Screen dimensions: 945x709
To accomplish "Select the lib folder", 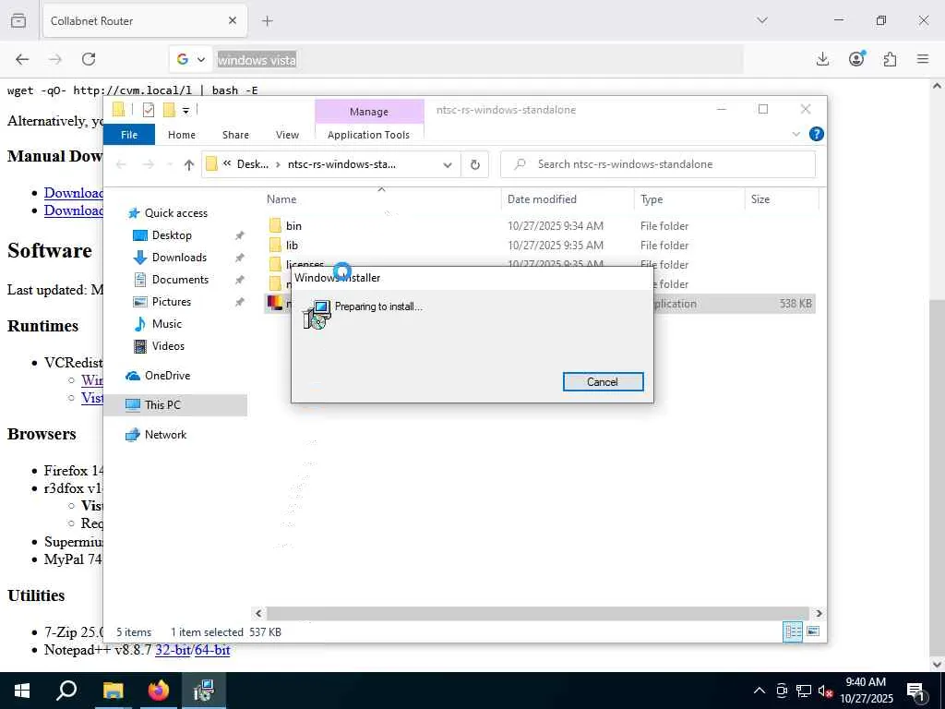I will (x=292, y=245).
